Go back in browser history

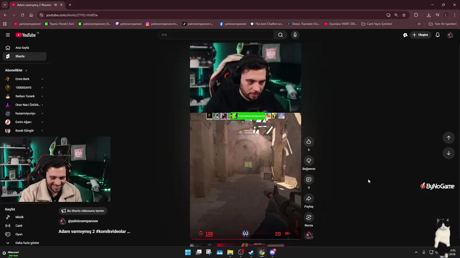pos(5,15)
